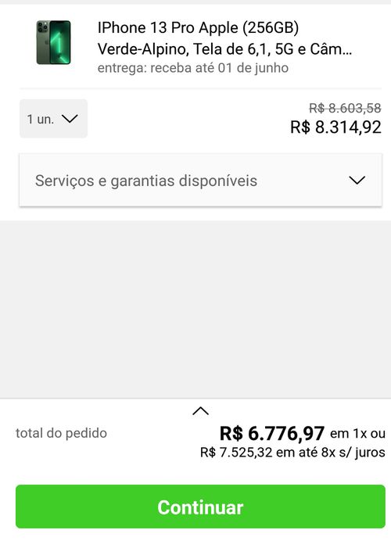Tap the em até 8x s/ juros text
The width and height of the screenshot is (391, 544).
[x=331, y=453]
